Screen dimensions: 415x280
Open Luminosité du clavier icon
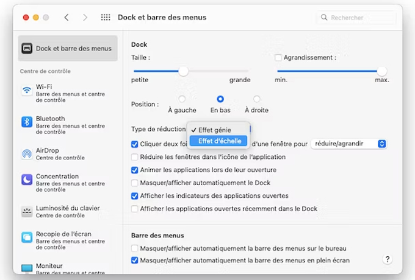point(27,211)
